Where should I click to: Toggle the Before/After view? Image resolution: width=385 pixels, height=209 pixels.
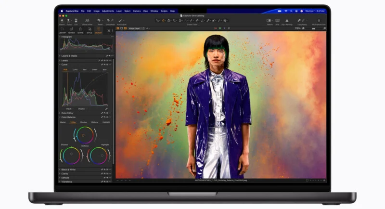pyautogui.click(x=269, y=21)
